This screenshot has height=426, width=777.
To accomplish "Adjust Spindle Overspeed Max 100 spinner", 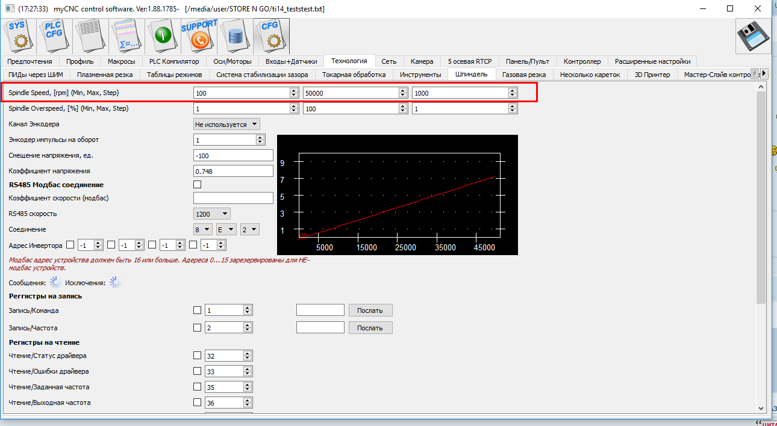I will (403, 108).
